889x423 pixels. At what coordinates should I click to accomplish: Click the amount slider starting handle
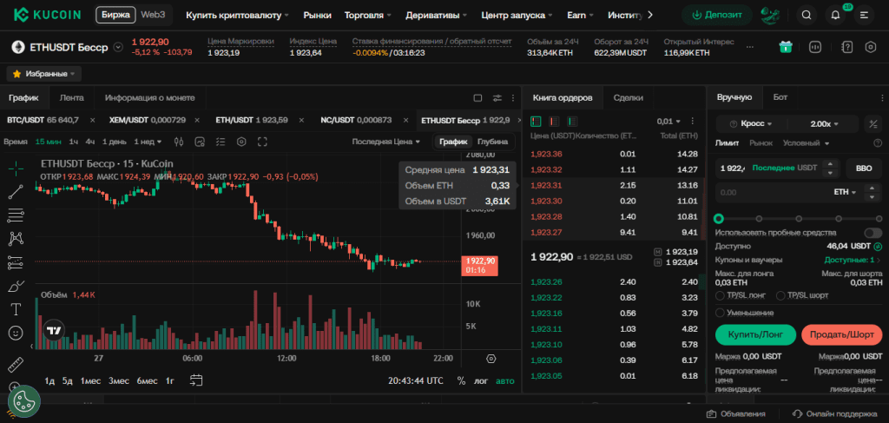[x=719, y=218]
